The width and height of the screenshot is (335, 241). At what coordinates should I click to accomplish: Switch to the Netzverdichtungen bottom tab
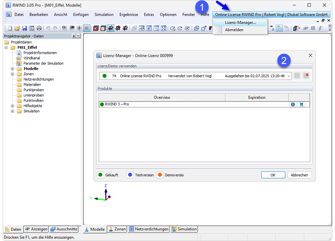149,229
